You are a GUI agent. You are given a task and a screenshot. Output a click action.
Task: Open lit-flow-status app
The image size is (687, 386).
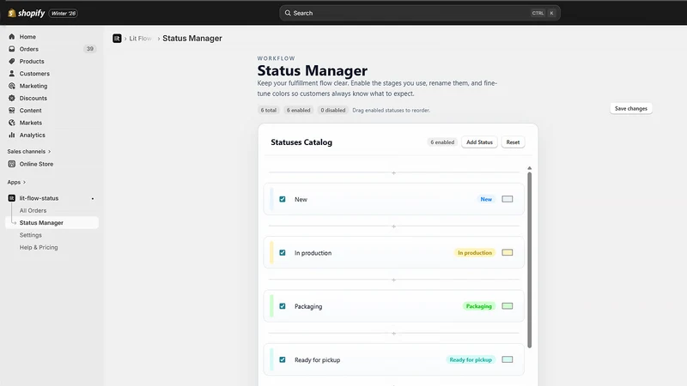(x=39, y=198)
